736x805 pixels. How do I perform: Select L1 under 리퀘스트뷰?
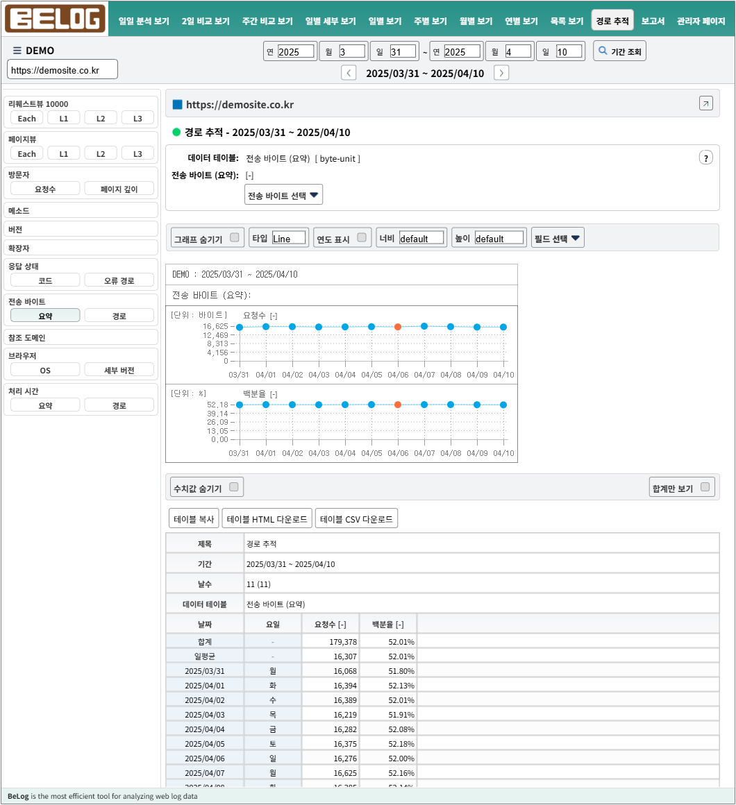64,118
